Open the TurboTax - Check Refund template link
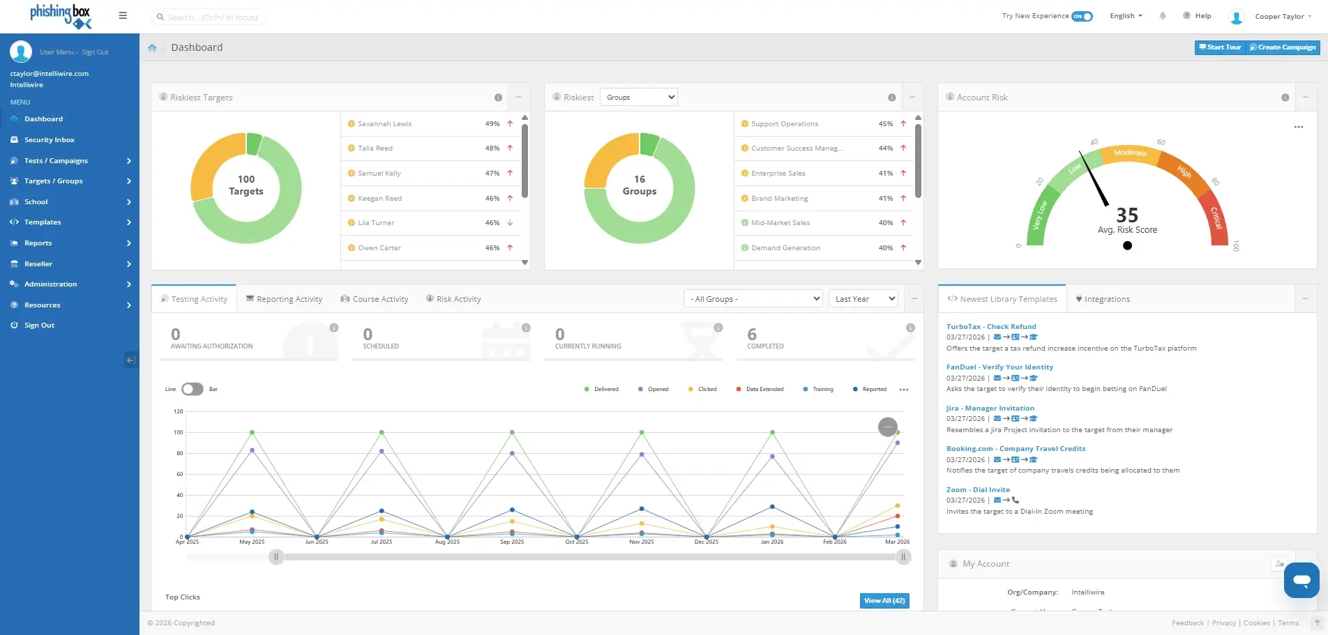The width and height of the screenshot is (1328, 635). (990, 326)
